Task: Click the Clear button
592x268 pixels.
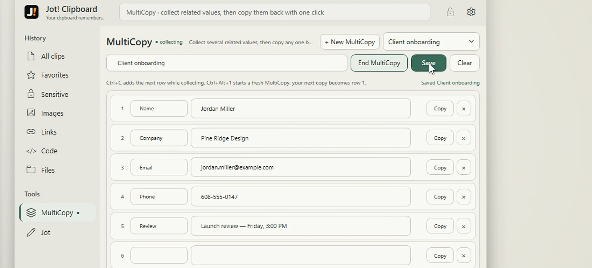Action: [464, 63]
